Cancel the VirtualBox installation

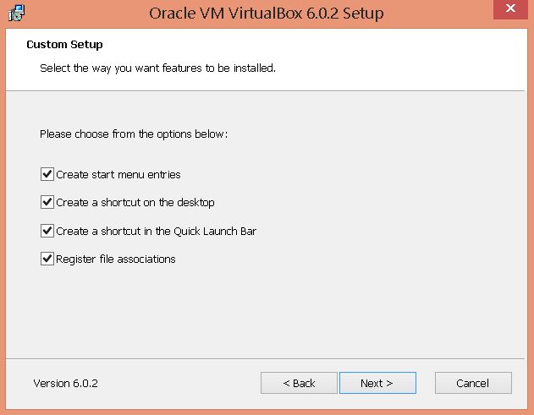point(472,383)
